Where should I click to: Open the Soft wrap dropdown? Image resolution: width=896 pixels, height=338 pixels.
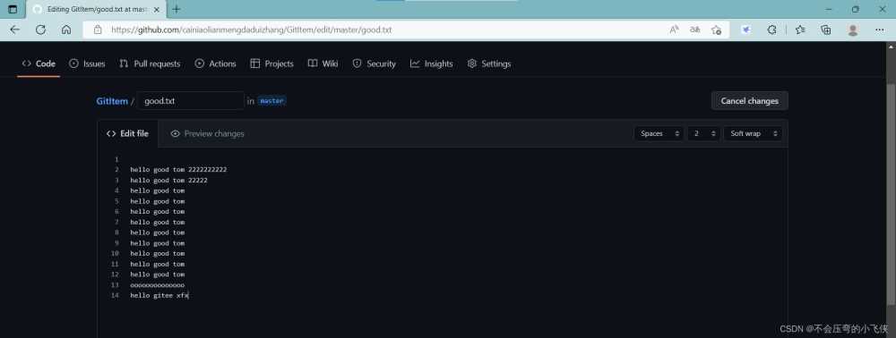tap(753, 133)
